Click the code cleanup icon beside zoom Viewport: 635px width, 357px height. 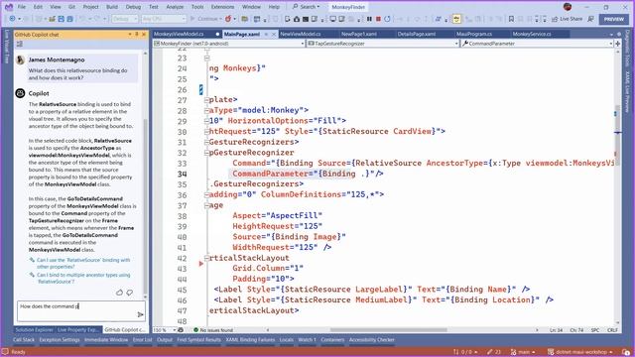click(x=181, y=330)
